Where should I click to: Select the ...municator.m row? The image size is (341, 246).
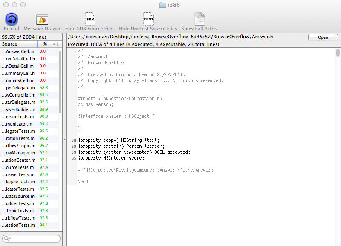[x=29, y=124]
